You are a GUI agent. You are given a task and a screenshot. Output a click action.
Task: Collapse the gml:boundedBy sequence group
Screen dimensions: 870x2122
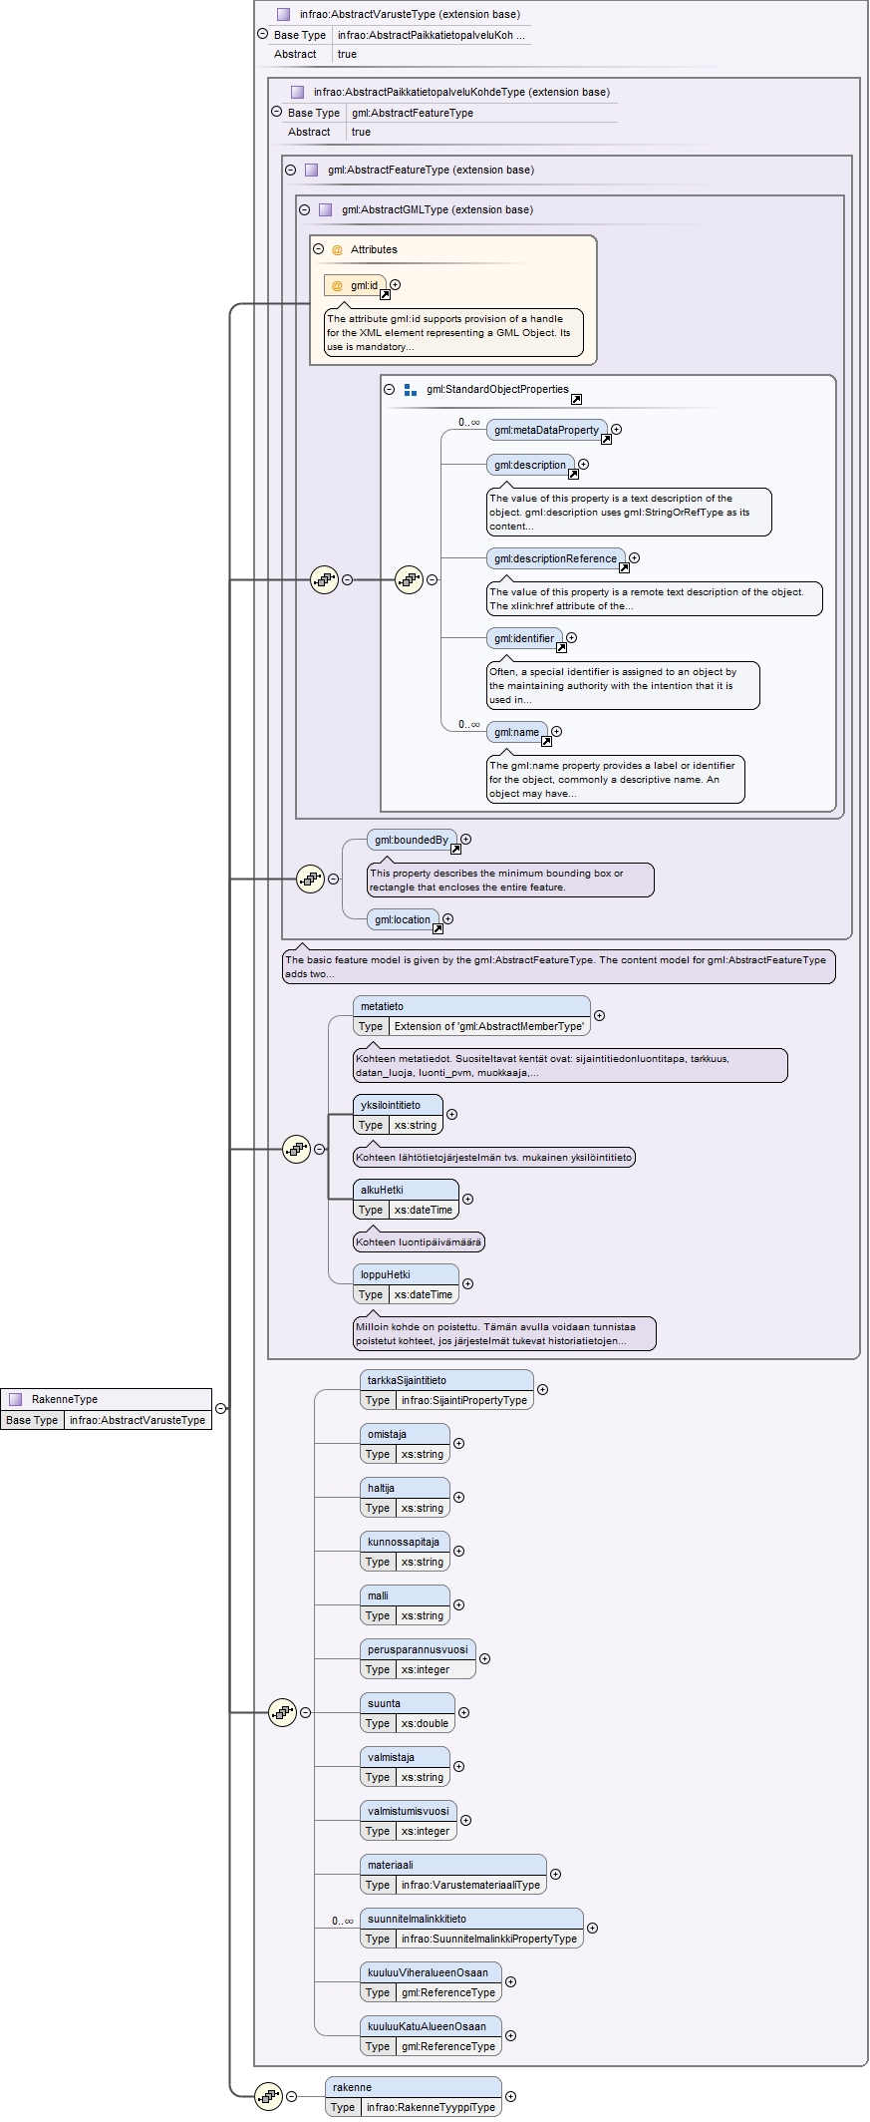pos(334,879)
